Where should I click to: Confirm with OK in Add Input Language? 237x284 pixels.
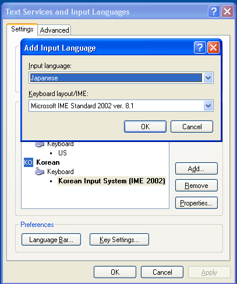[145, 127]
